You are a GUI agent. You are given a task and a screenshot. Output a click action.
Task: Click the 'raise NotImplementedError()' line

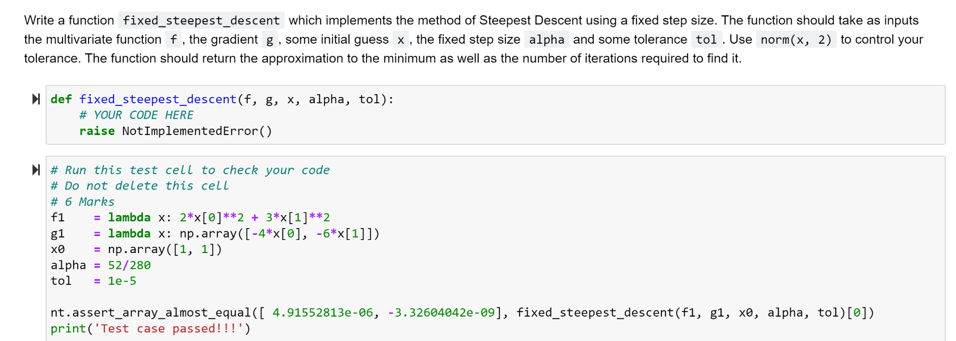(x=176, y=131)
